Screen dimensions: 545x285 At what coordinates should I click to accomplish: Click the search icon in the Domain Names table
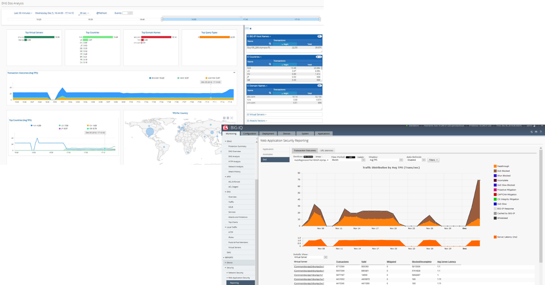click(270, 93)
